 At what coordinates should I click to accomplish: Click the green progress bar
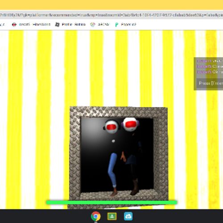[111, 202]
